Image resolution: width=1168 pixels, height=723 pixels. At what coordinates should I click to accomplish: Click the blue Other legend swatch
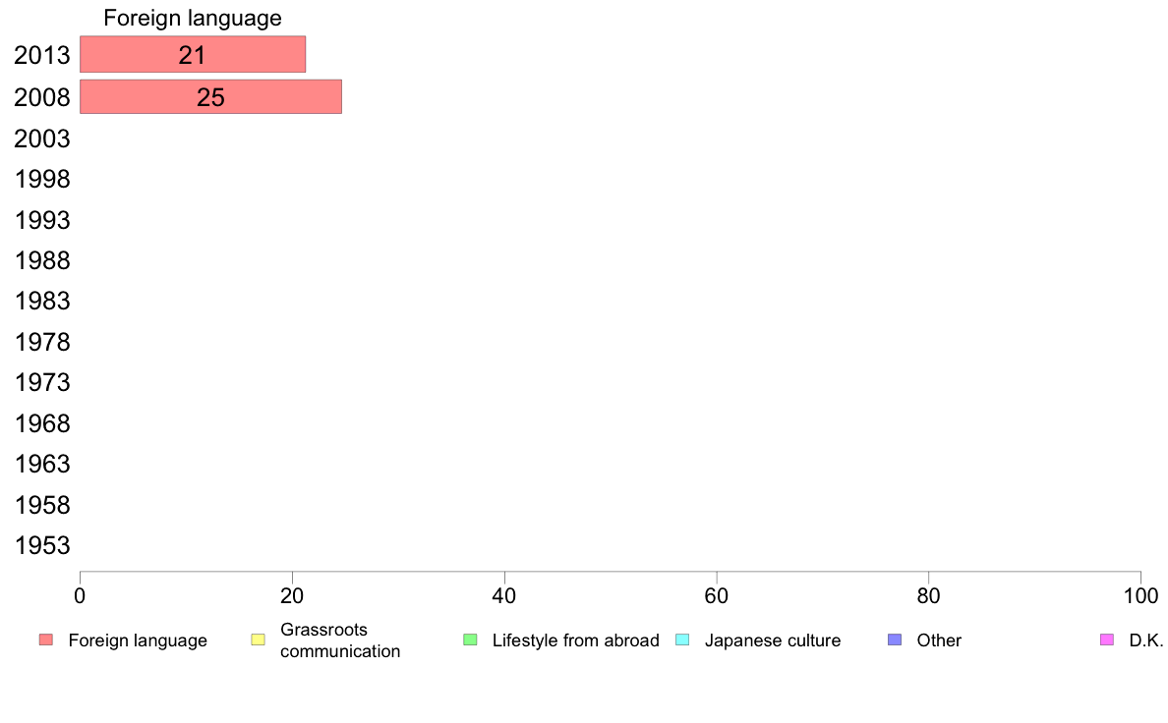(x=895, y=640)
